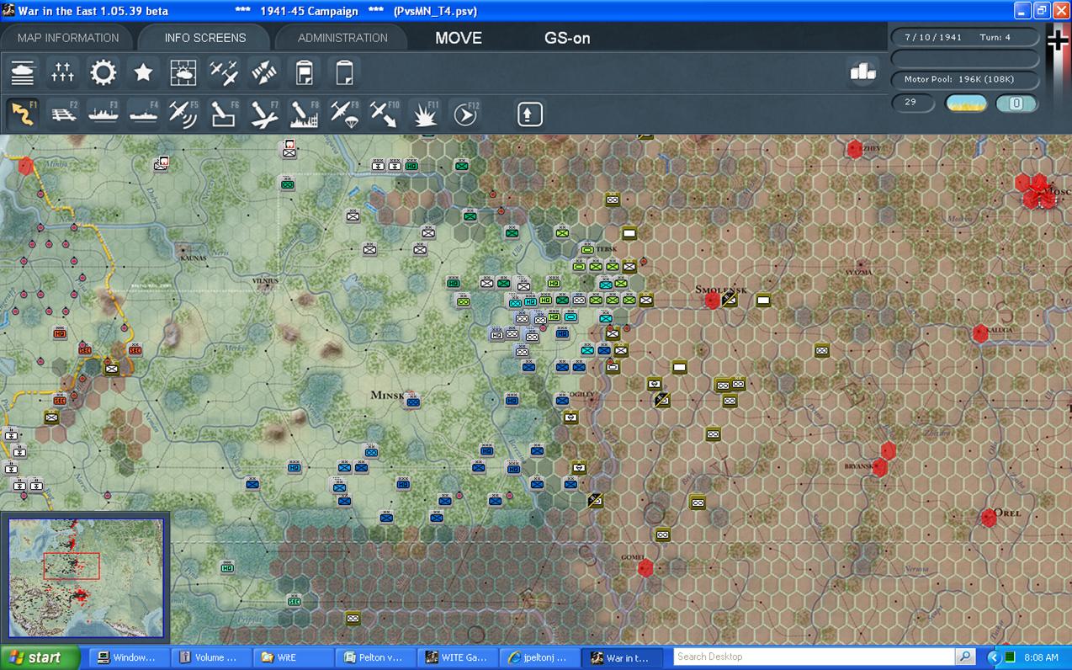Open the Windows start menu

pos(40,657)
